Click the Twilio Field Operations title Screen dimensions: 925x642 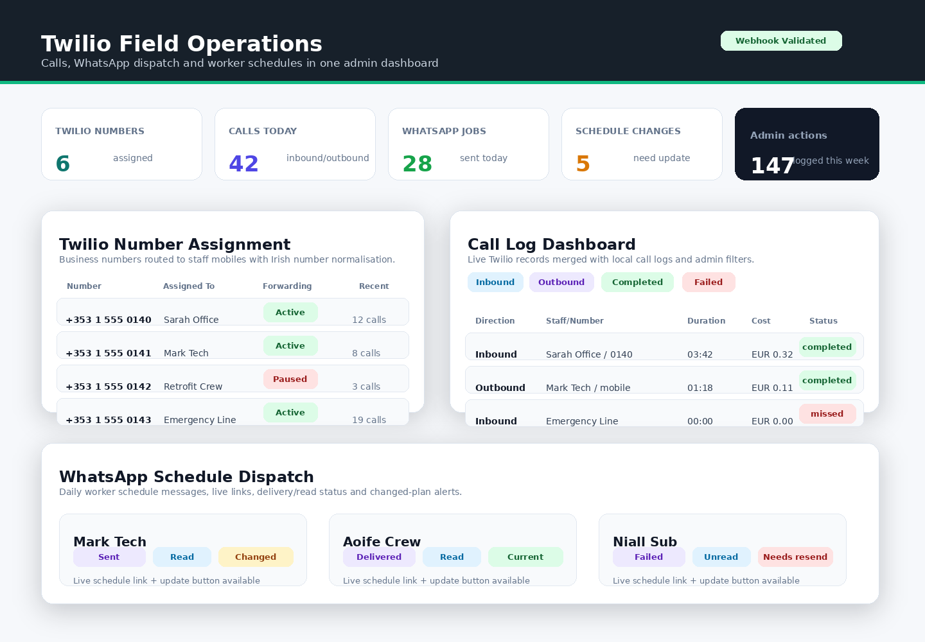click(182, 44)
